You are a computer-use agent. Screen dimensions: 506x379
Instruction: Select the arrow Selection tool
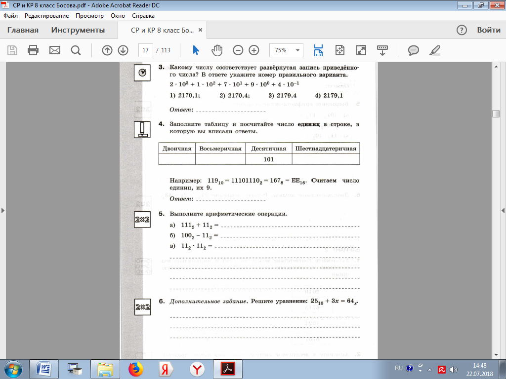coord(196,50)
